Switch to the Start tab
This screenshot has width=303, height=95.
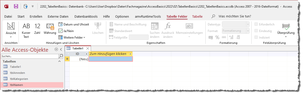coord(21,16)
